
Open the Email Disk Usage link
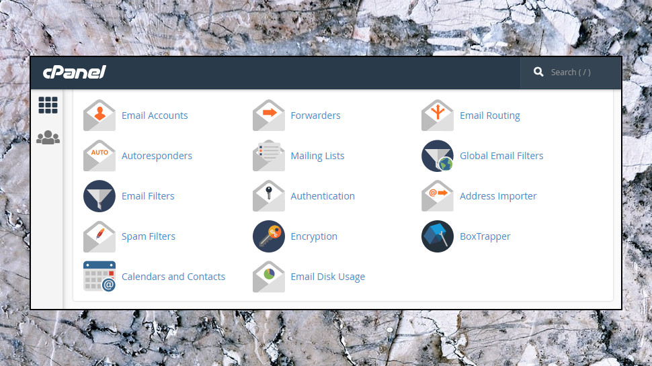click(327, 277)
